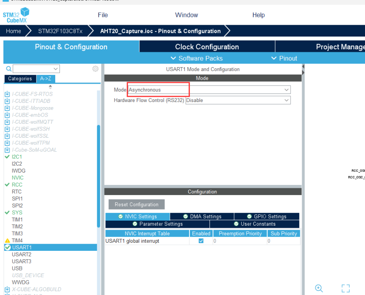The image size is (365, 295).
Task: Click the Sub Priority cell for USART1
Action: [284, 241]
